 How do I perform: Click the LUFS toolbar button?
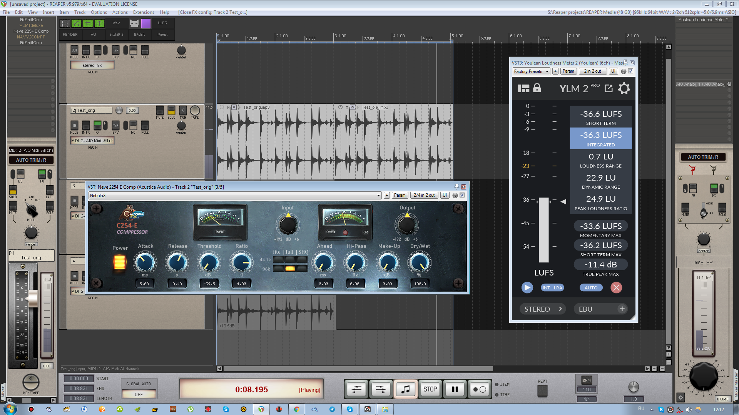click(x=162, y=23)
